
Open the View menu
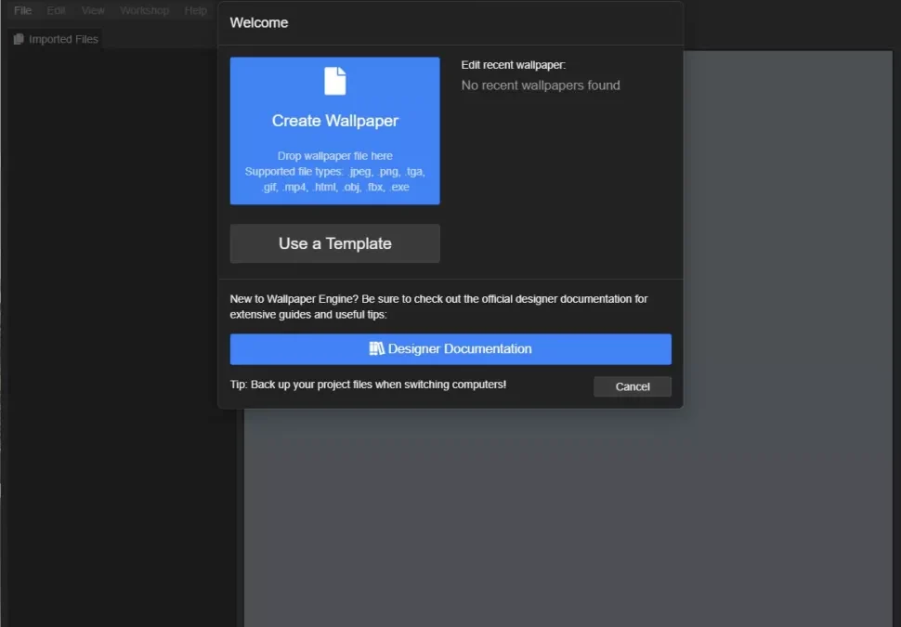point(93,10)
